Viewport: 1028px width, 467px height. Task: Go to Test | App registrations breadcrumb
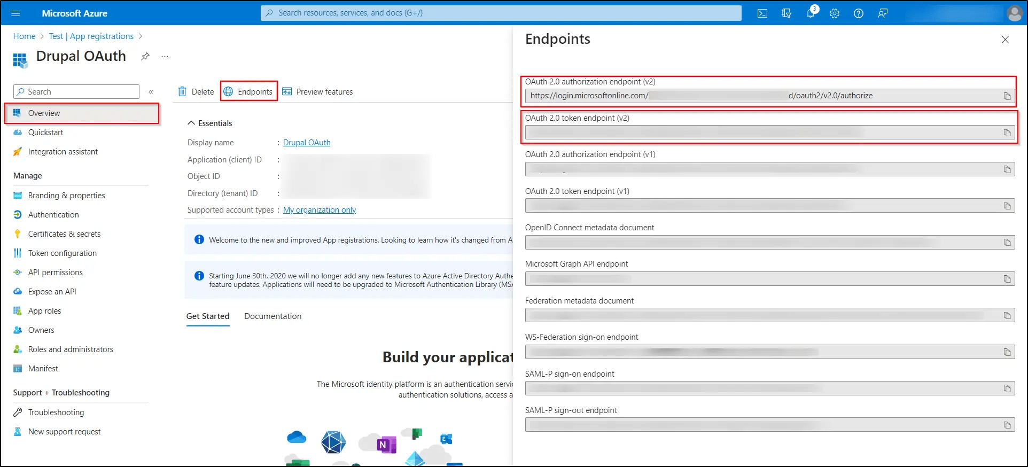pyautogui.click(x=91, y=36)
